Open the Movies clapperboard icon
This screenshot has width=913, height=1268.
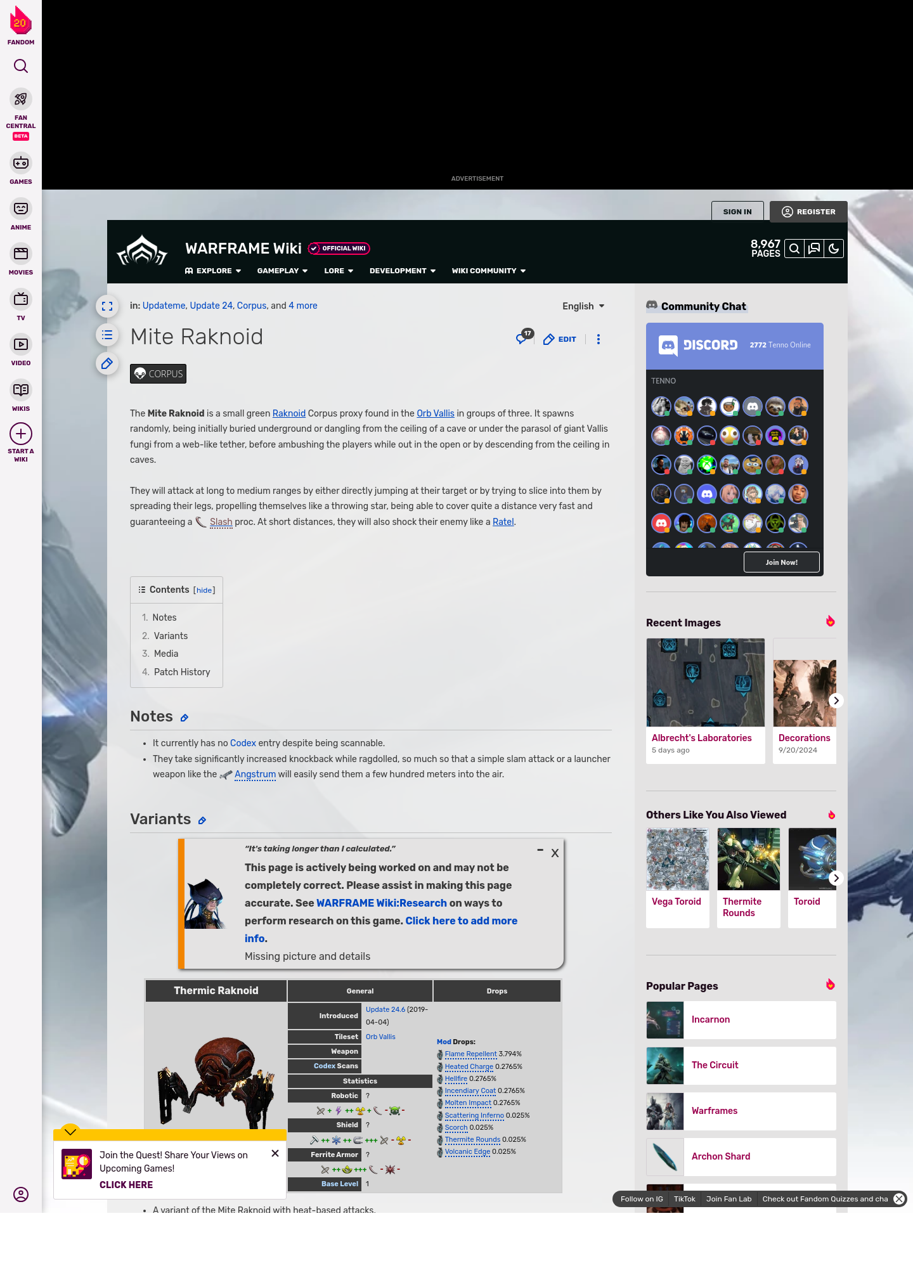tap(21, 254)
